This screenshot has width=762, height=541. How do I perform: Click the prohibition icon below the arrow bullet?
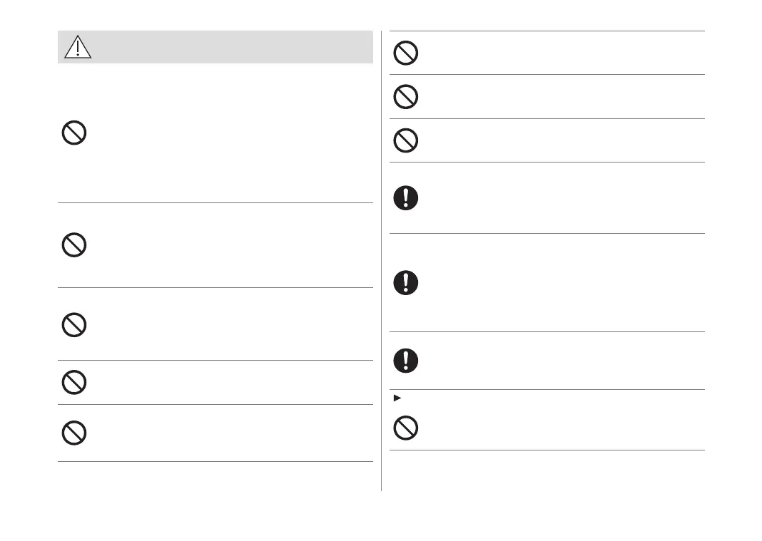(405, 428)
